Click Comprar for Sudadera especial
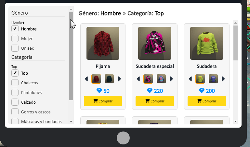 (x=155, y=101)
